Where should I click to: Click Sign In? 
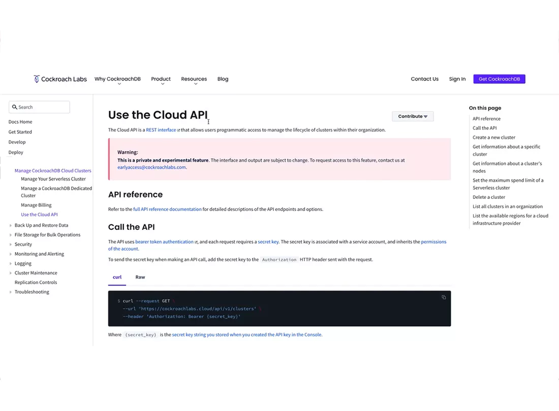pos(457,79)
